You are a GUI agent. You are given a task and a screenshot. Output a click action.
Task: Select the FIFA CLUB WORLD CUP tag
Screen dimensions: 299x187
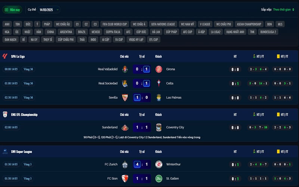tap(115, 24)
